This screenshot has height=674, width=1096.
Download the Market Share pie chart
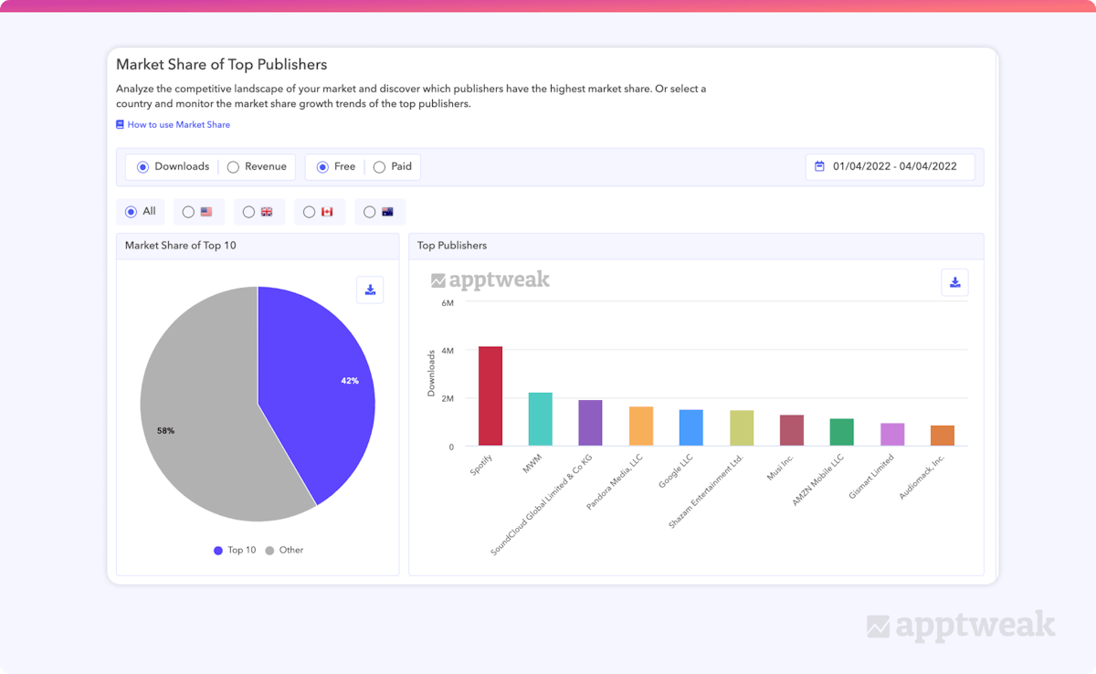pos(370,290)
